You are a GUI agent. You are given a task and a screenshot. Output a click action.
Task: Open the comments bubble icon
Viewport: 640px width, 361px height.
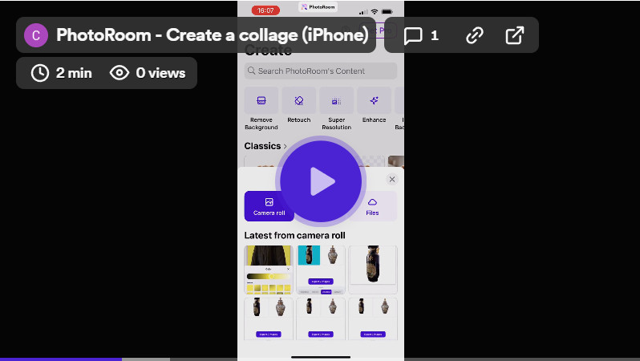[413, 35]
